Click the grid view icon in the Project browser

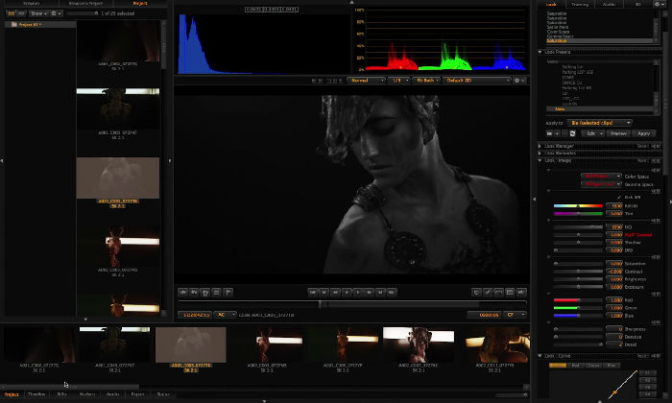coord(11,14)
